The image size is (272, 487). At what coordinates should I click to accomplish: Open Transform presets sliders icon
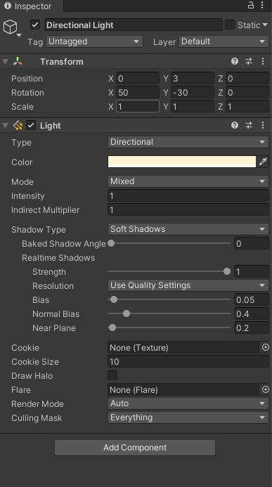[249, 62]
